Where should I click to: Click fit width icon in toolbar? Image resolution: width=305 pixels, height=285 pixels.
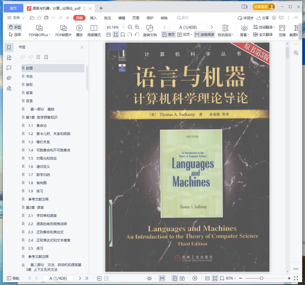(123, 35)
